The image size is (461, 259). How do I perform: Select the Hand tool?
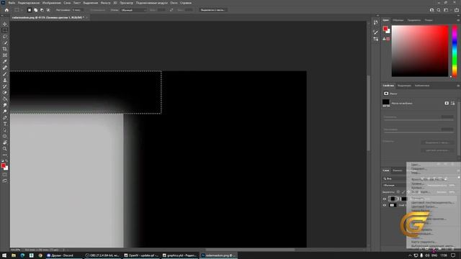coord(5,142)
